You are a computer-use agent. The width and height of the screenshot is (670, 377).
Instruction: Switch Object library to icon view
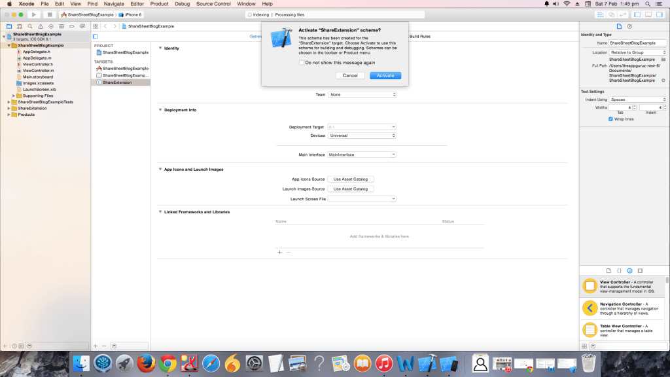[584, 346]
